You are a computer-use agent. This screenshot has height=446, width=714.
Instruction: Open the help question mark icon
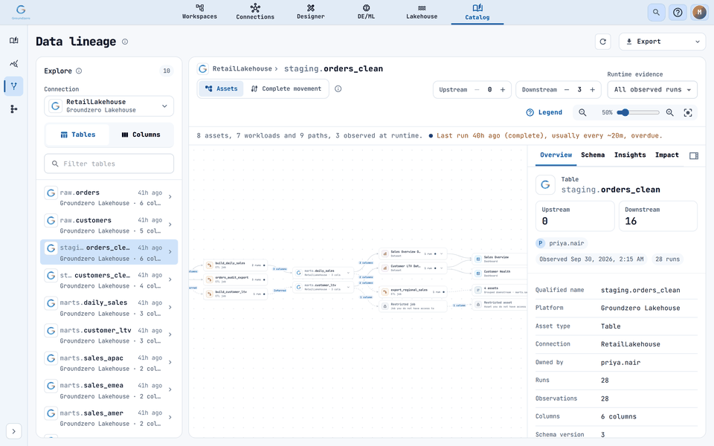coord(678,13)
